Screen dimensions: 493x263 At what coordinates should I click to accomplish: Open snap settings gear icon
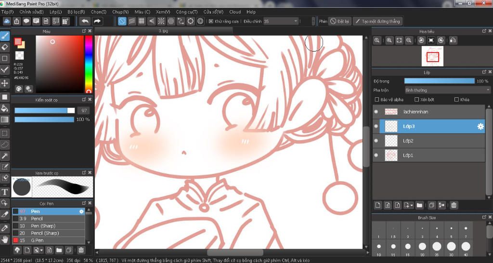200,21
